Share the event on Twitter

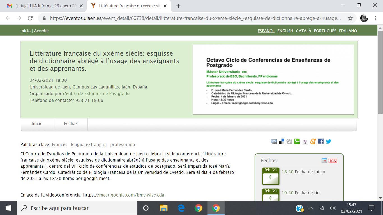329,141
